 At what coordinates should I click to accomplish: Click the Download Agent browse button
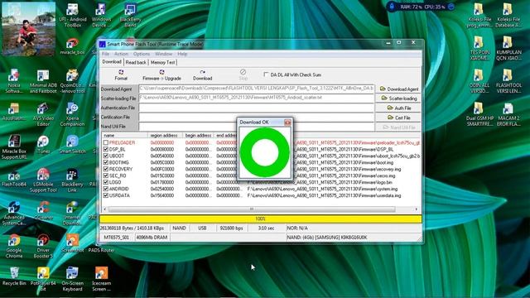point(398,89)
